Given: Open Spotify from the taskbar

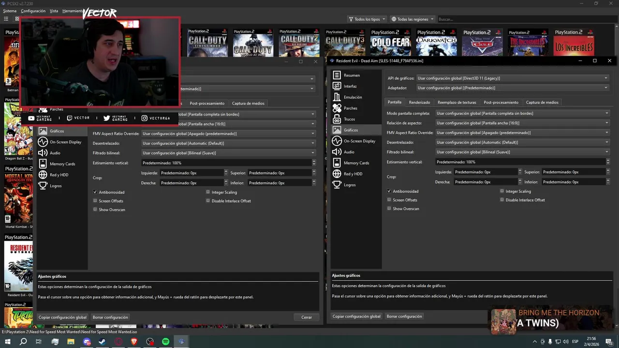Looking at the screenshot, I should coord(165,342).
